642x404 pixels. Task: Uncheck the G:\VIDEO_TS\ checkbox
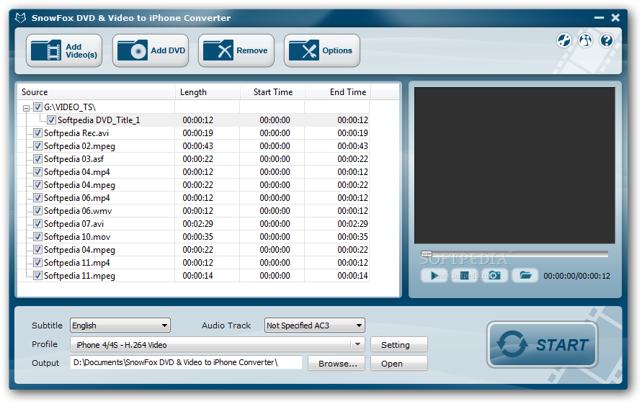pos(37,107)
